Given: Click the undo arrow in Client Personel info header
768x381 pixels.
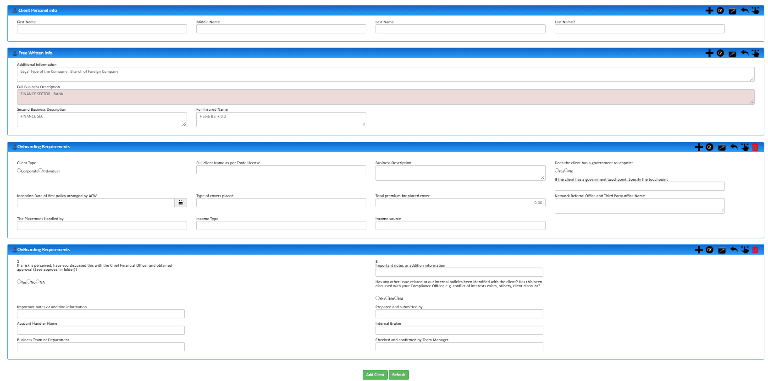Looking at the screenshot, I should 745,10.
